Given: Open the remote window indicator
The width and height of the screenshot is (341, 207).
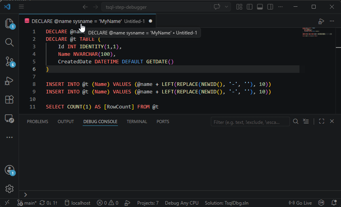Looking at the screenshot, I should click(7, 203).
